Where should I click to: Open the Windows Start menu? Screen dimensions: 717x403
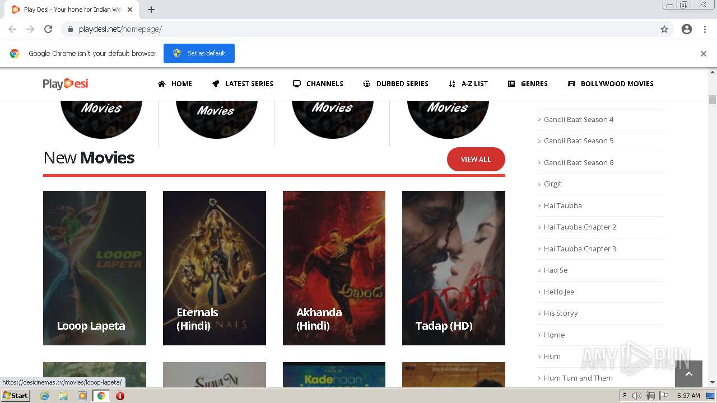pyautogui.click(x=16, y=396)
